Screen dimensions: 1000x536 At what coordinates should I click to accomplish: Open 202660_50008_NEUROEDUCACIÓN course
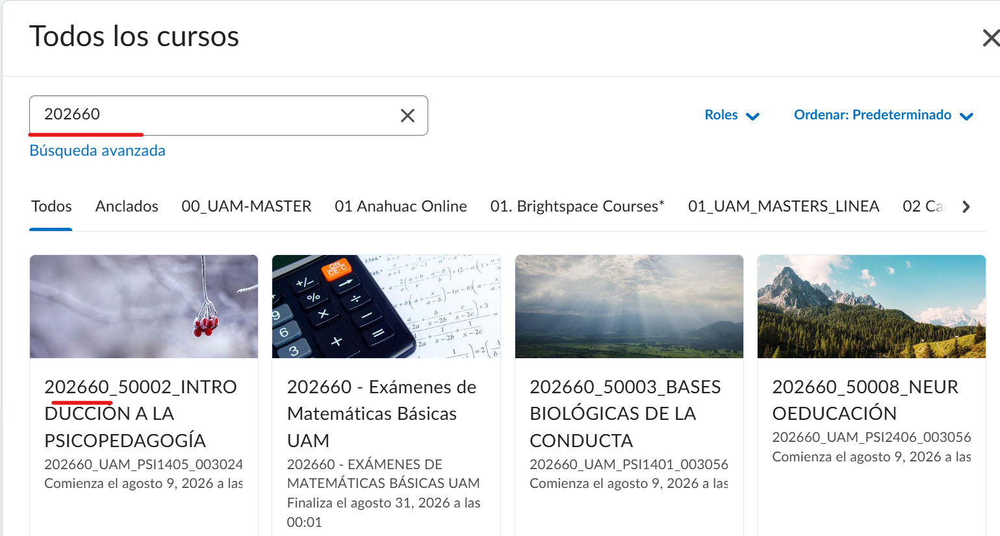pyautogui.click(x=865, y=400)
